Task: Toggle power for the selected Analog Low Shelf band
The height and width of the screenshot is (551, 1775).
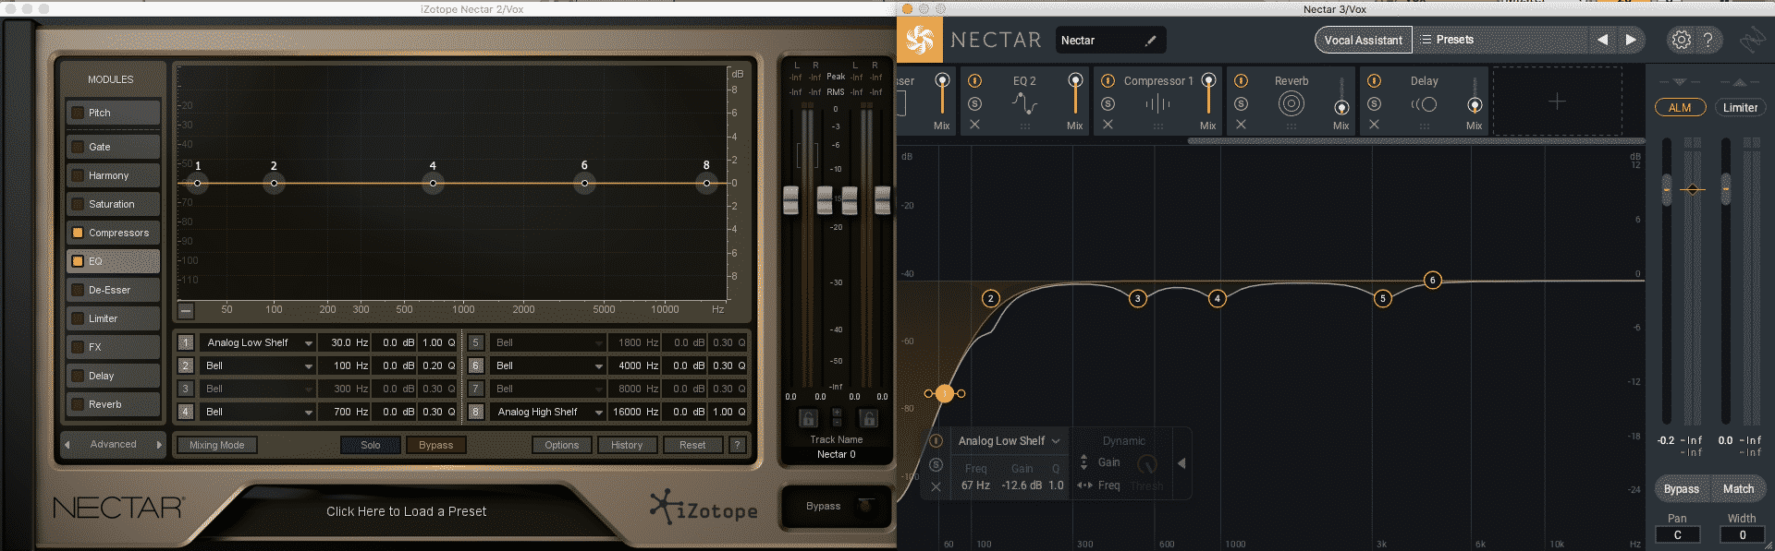Action: (936, 441)
